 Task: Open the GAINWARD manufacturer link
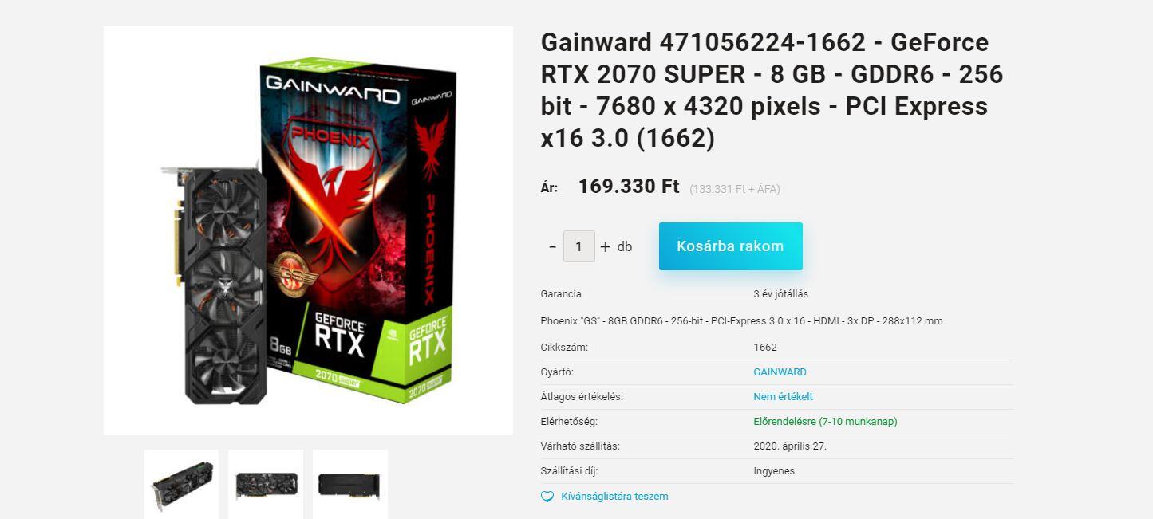(780, 372)
